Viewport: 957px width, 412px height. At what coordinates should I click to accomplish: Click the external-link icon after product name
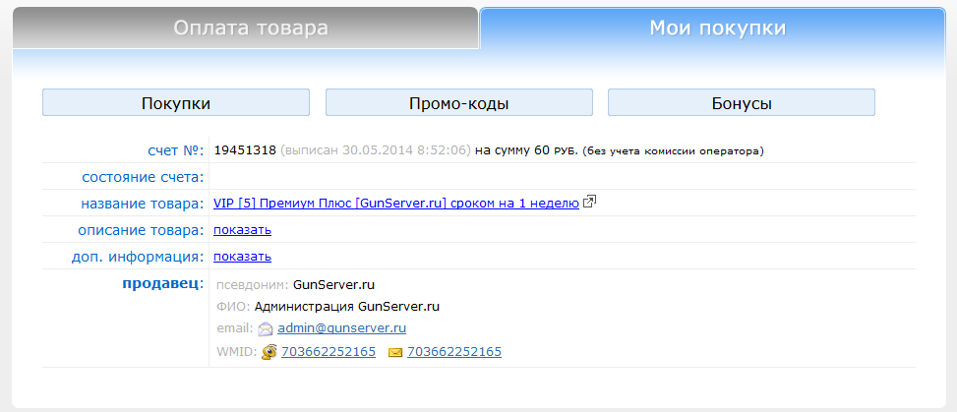pos(590,203)
